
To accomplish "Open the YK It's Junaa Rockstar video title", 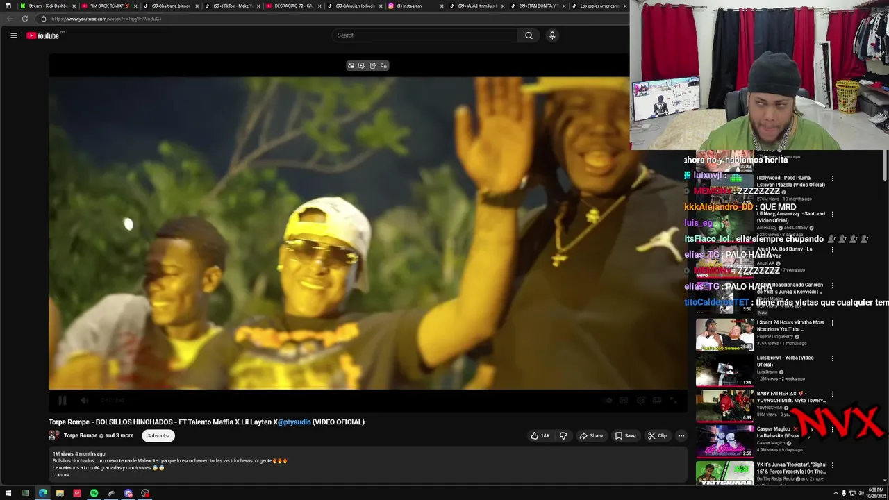I will [x=792, y=468].
